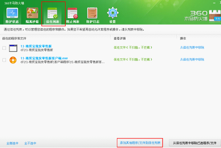Open the t1-商贸宝批发零售版客户端.exe link
The width and height of the screenshot is (221, 148).
[x=44, y=58]
